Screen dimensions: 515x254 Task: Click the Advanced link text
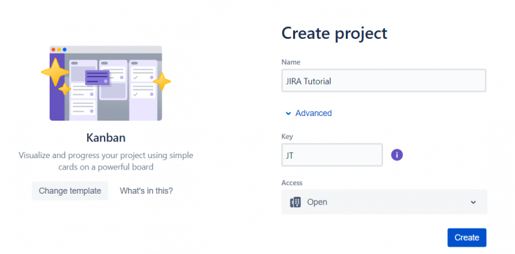[313, 113]
